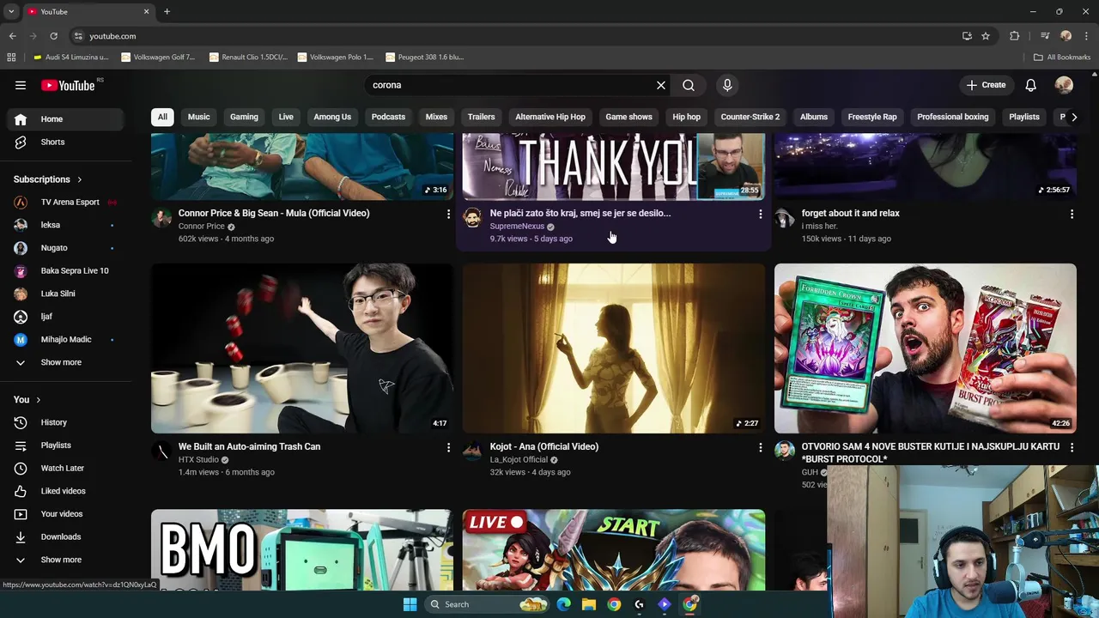Open the HTX Studio channel link

[x=198, y=459]
